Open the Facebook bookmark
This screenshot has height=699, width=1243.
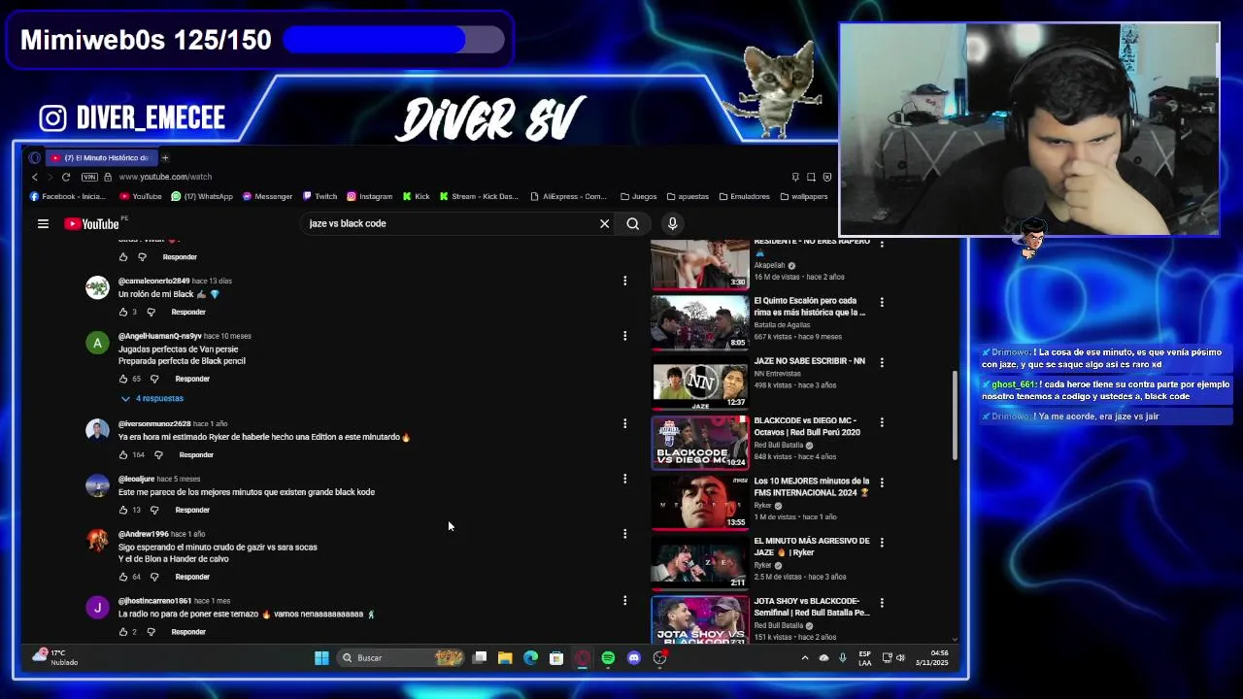(68, 196)
